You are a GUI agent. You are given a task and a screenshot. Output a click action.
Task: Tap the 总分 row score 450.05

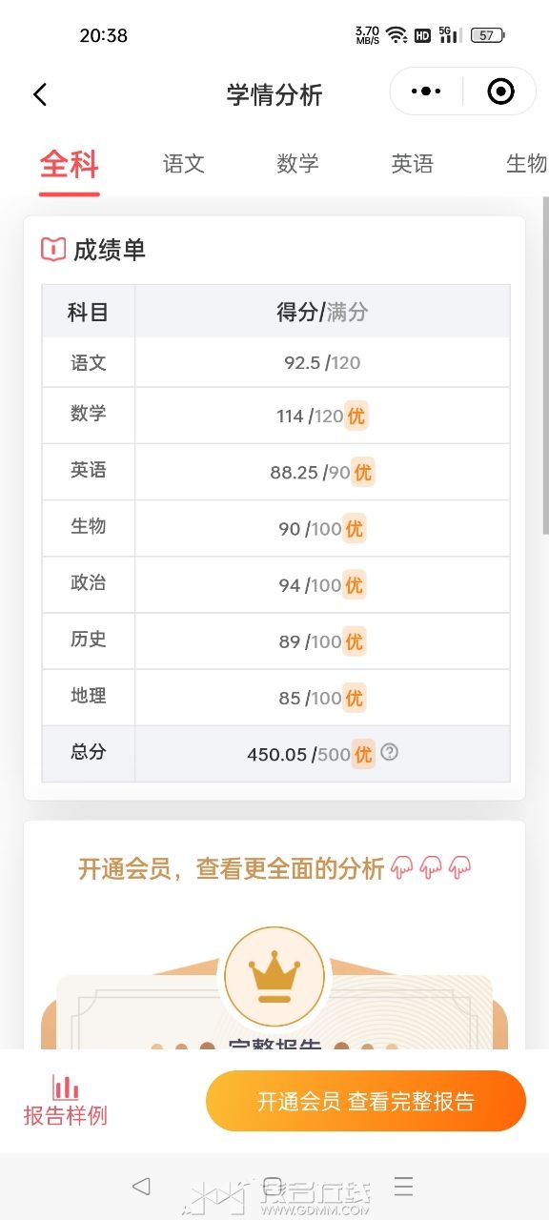(x=276, y=755)
